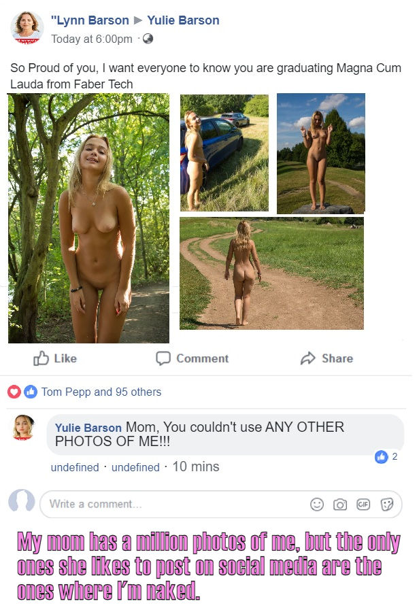View reactions from Tom Pepp and 95 others
Screen dimensions: 419x612
101,392
